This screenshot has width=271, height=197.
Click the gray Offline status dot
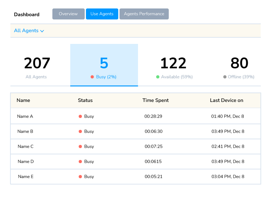click(x=225, y=77)
